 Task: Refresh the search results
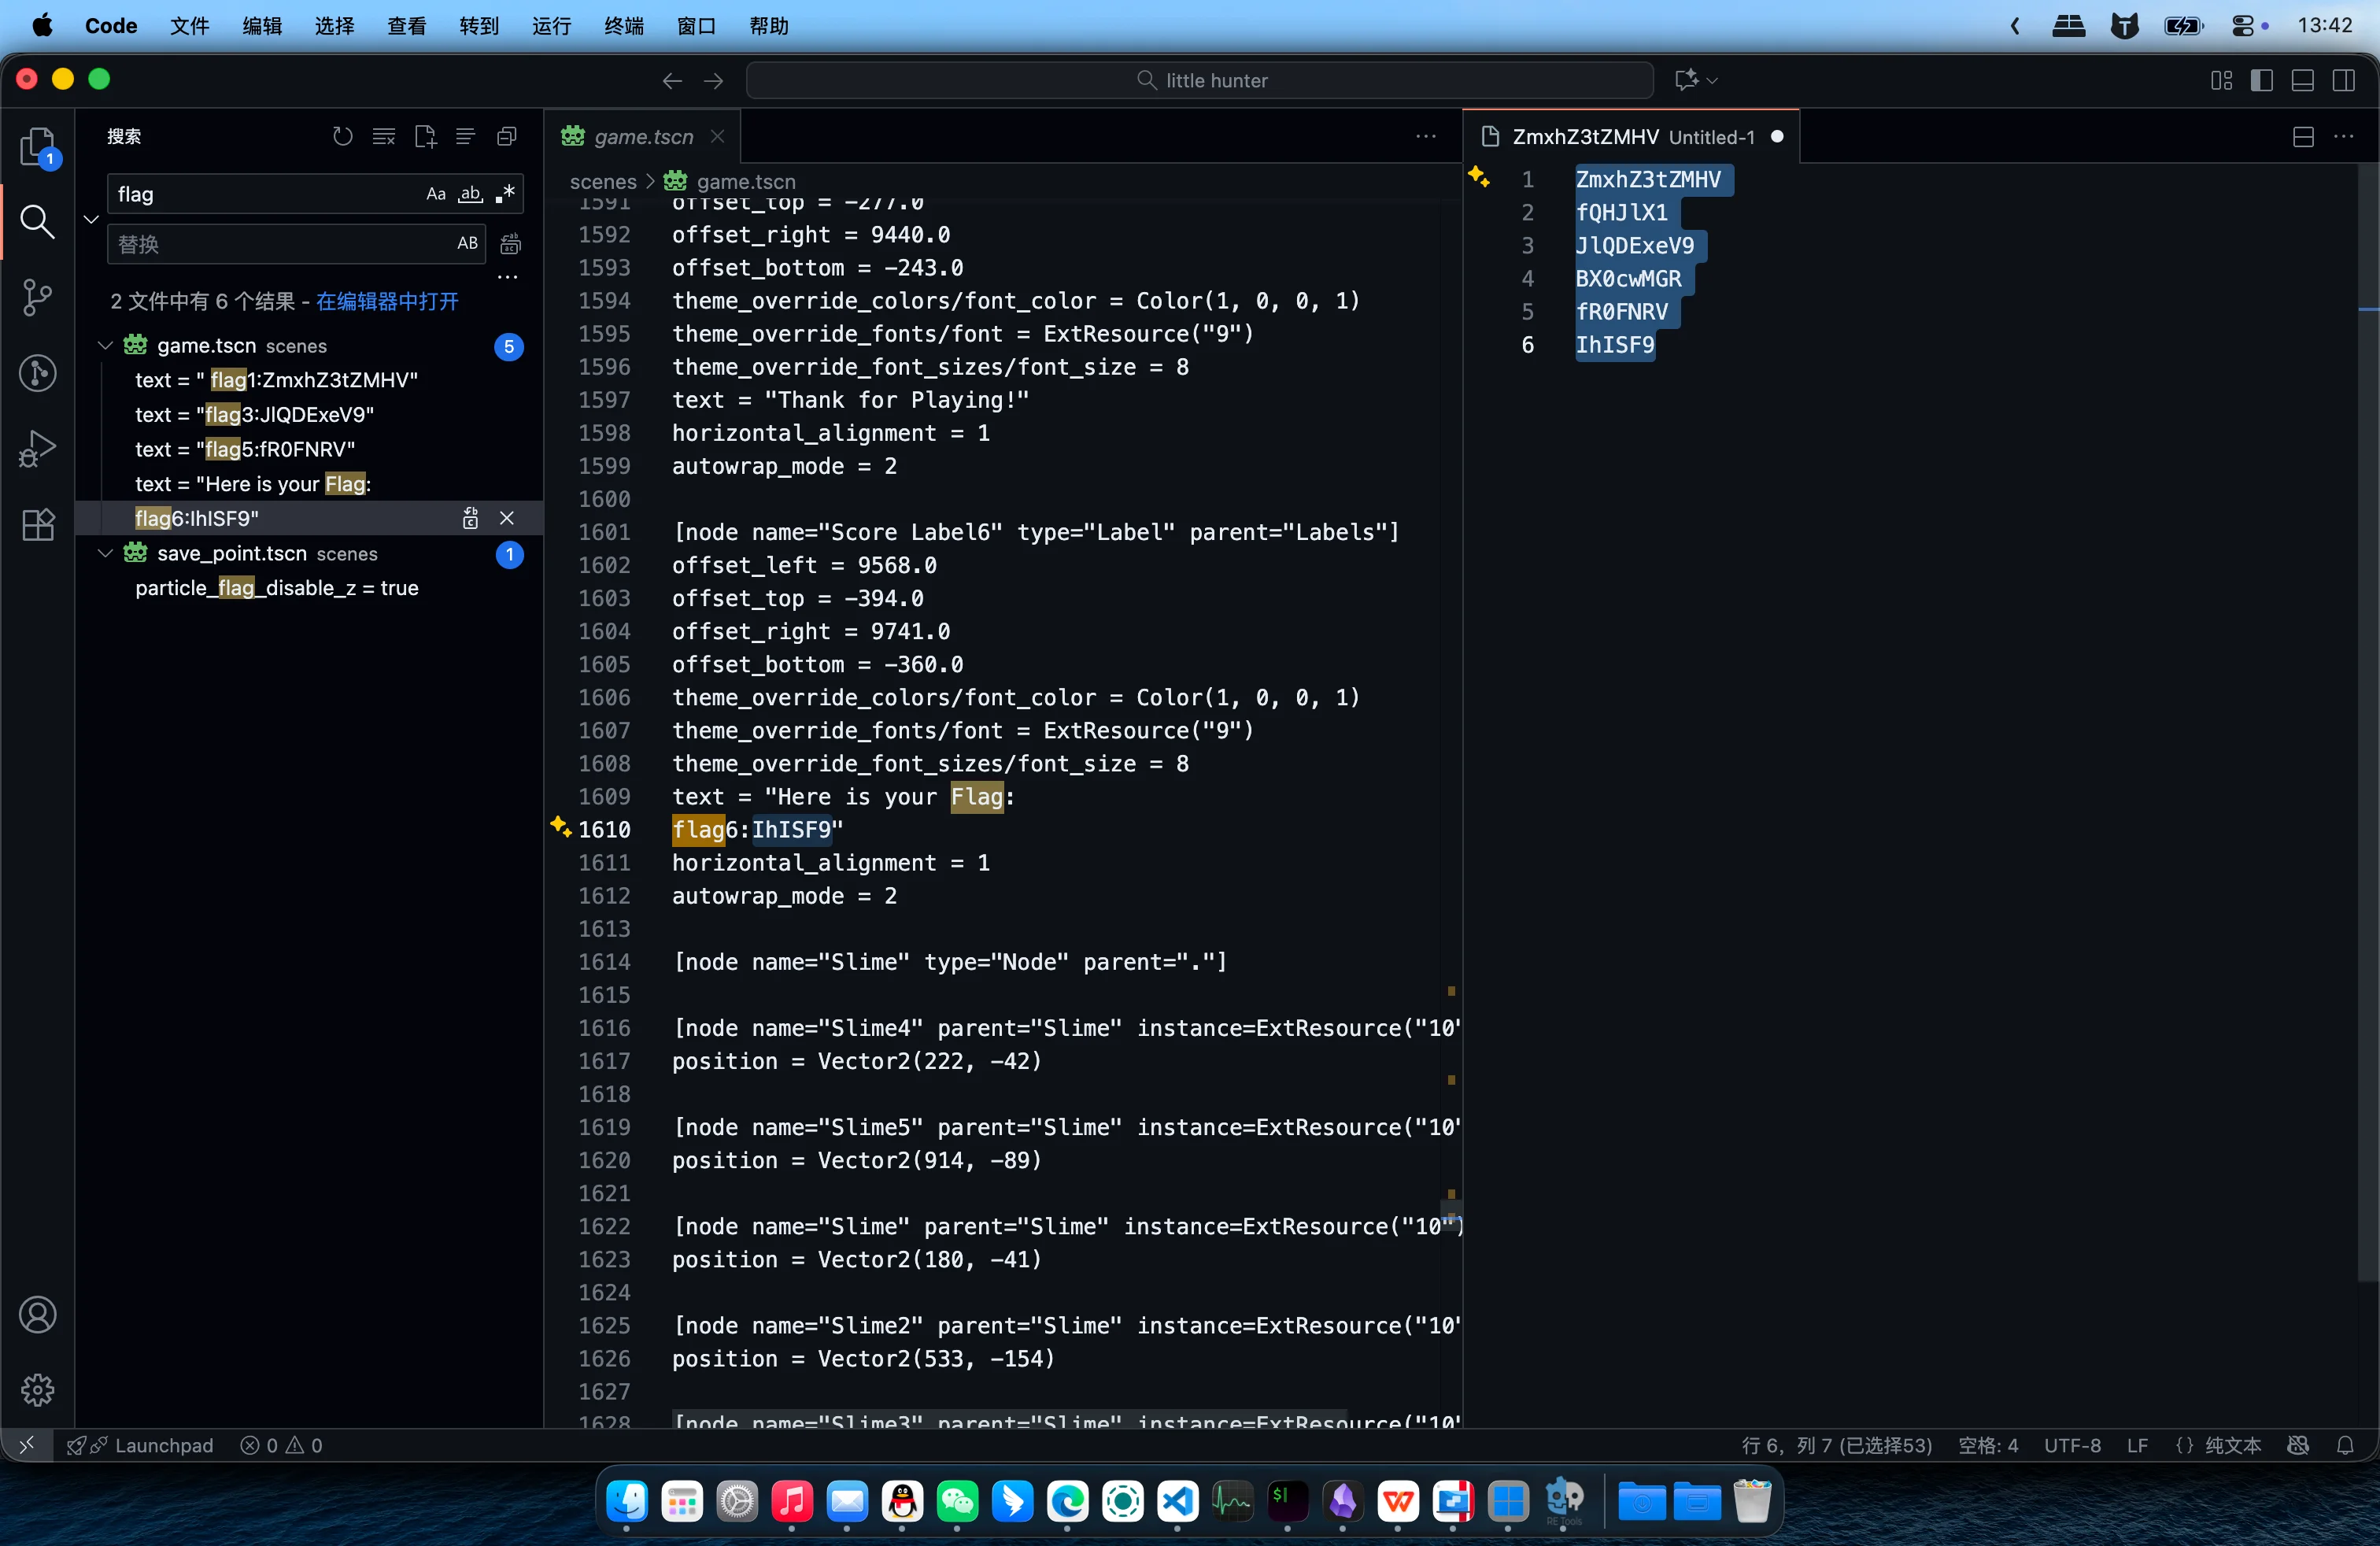click(343, 136)
